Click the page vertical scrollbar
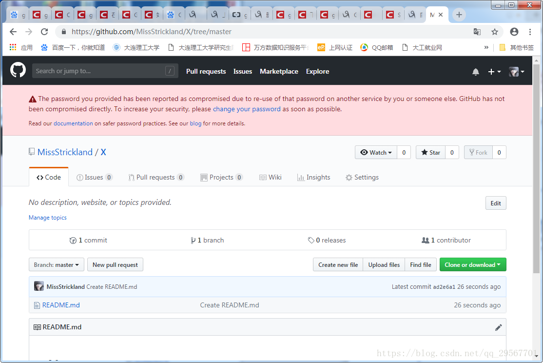543x363 pixels. [x=536, y=169]
